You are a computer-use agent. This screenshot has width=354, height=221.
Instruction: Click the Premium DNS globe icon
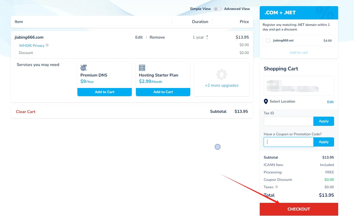click(84, 68)
